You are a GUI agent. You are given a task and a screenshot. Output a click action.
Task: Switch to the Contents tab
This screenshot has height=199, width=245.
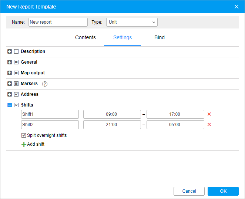coord(85,37)
